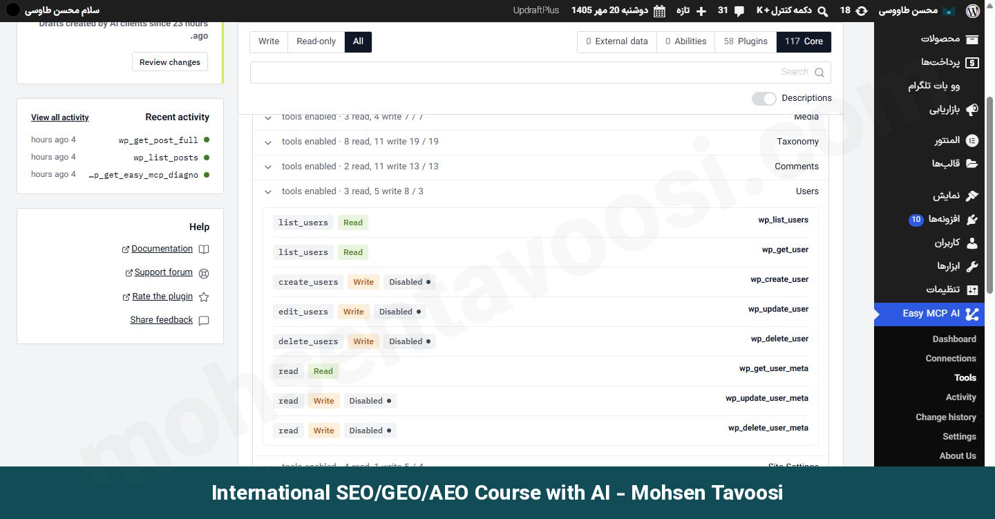The height and width of the screenshot is (519, 995).
Task: Click the بازاریابی megaphone icon
Action: tap(972, 109)
